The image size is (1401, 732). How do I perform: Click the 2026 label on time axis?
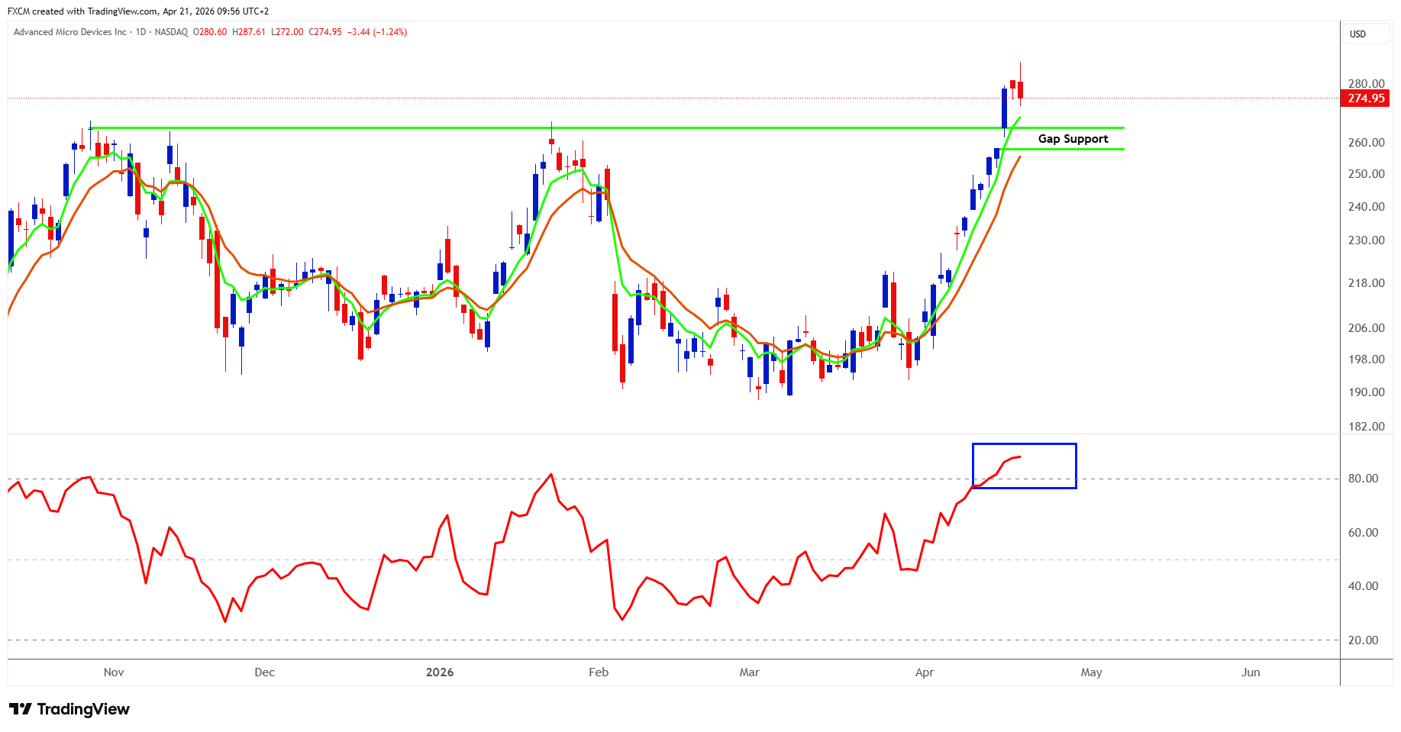(440, 672)
